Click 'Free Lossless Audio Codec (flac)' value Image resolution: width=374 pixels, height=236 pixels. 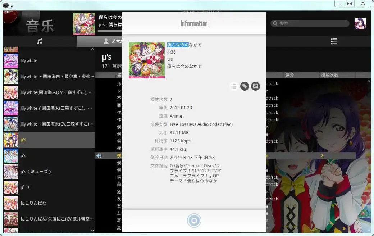(x=201, y=124)
